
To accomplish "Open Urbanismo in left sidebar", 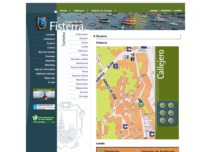I will (x=49, y=39).
